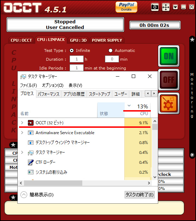Click the PayPal Donate button
The height and width of the screenshot is (221, 196).
126,7
